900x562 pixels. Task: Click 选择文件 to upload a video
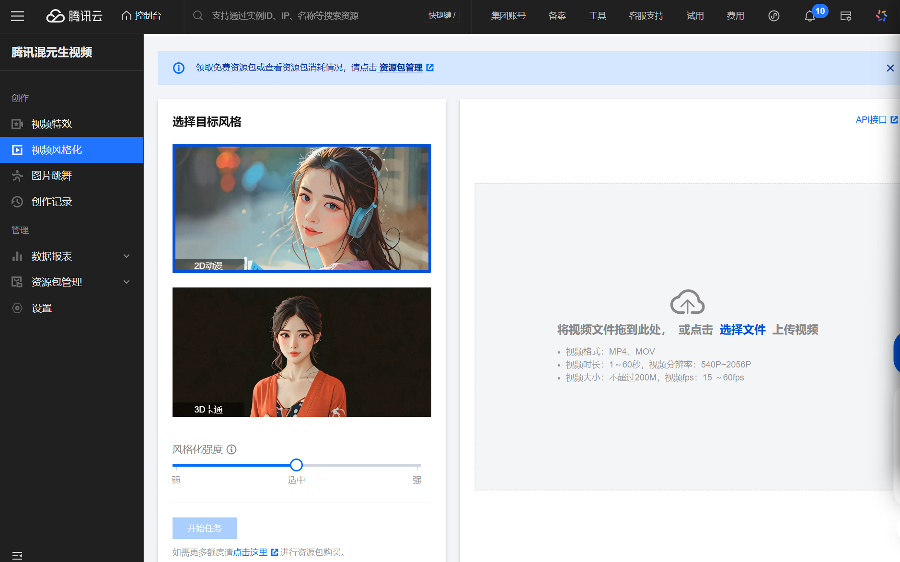pyautogui.click(x=743, y=330)
